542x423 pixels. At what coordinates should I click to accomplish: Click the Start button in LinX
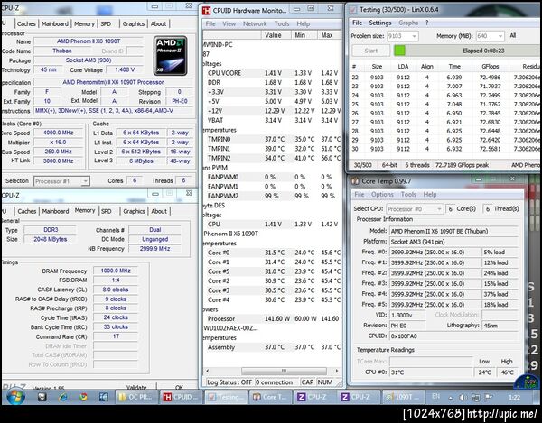[x=371, y=51]
